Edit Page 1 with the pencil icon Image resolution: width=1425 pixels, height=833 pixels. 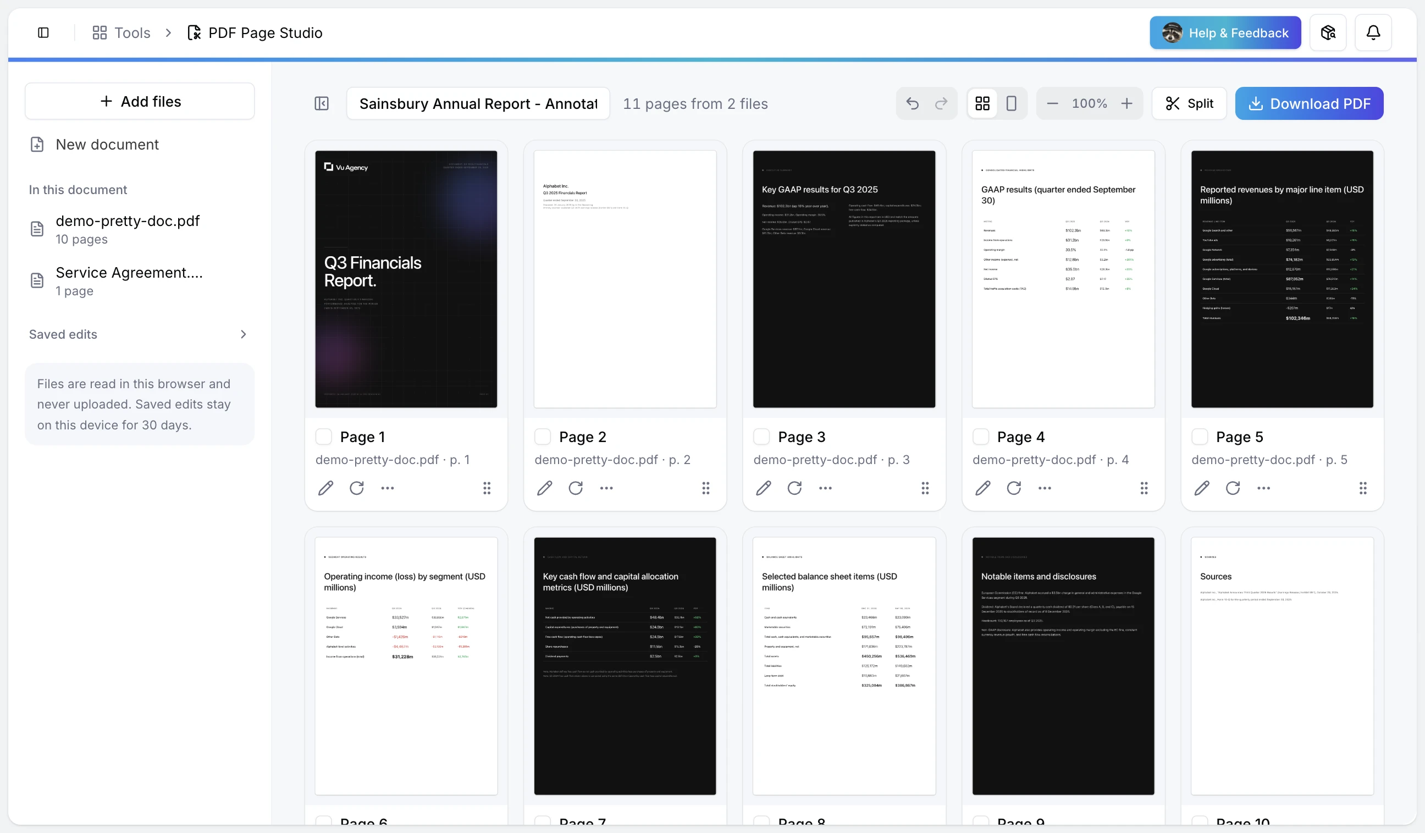[x=325, y=488]
